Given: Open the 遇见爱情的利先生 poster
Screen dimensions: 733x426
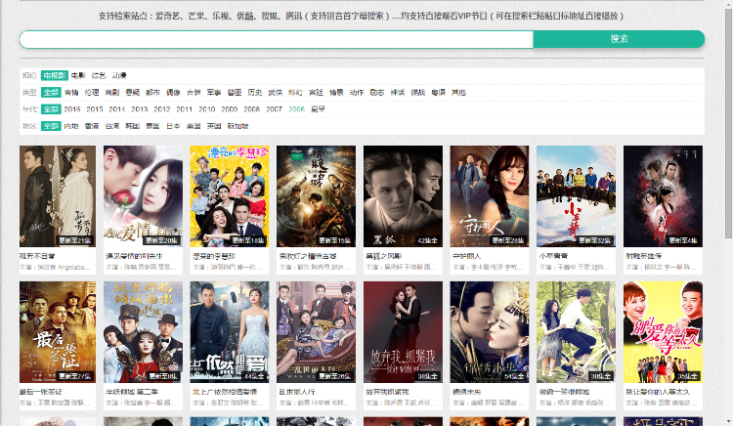Looking at the screenshot, I should (x=143, y=196).
